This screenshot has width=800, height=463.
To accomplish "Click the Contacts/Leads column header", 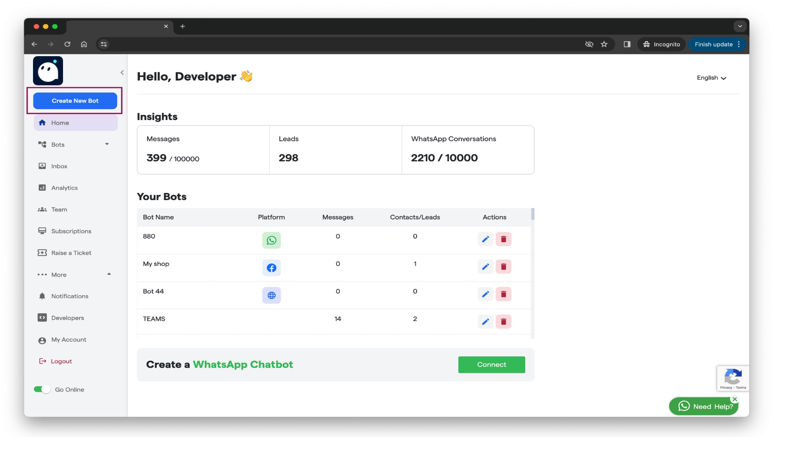I will [415, 217].
